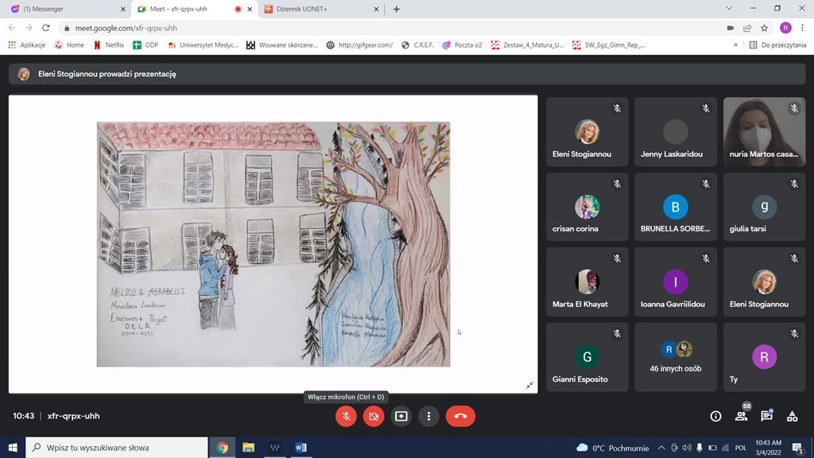Click the shared drawing presentation image
Screen dimensions: 814x458
[273, 244]
